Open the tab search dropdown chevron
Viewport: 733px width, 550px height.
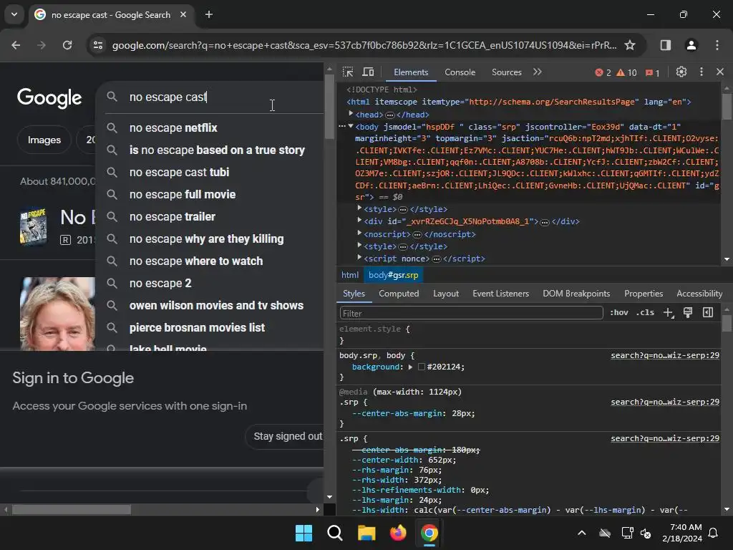click(14, 14)
